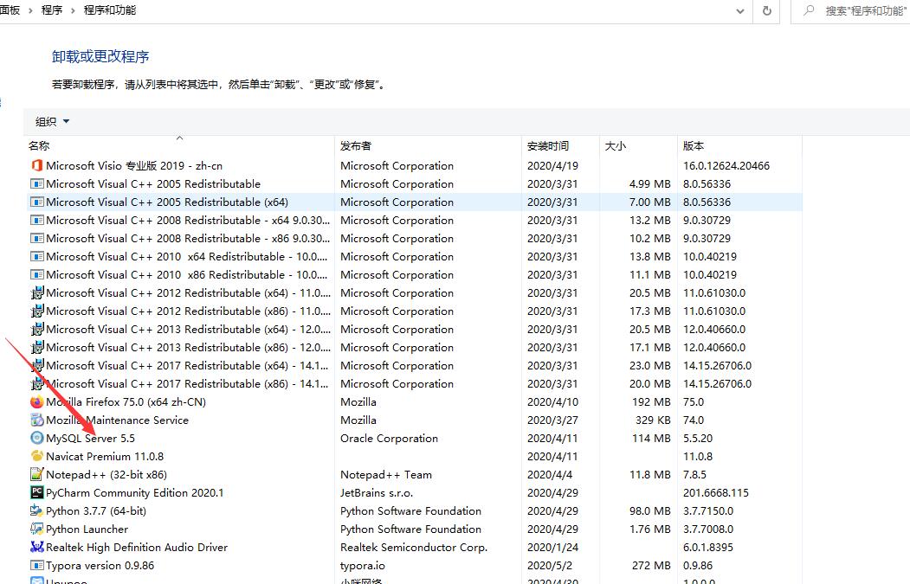Click icon of Visual C++ 2013 Redistributable (x86)
Viewport: 910px width, 584px height.
pyautogui.click(x=36, y=348)
